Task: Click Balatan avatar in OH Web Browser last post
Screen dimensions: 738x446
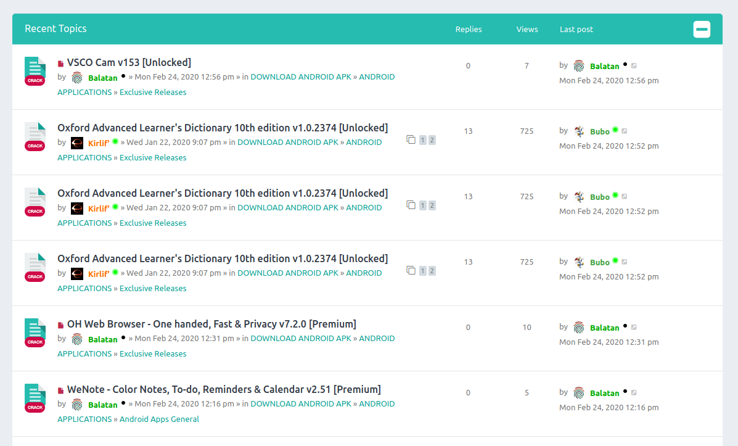Action: point(579,328)
